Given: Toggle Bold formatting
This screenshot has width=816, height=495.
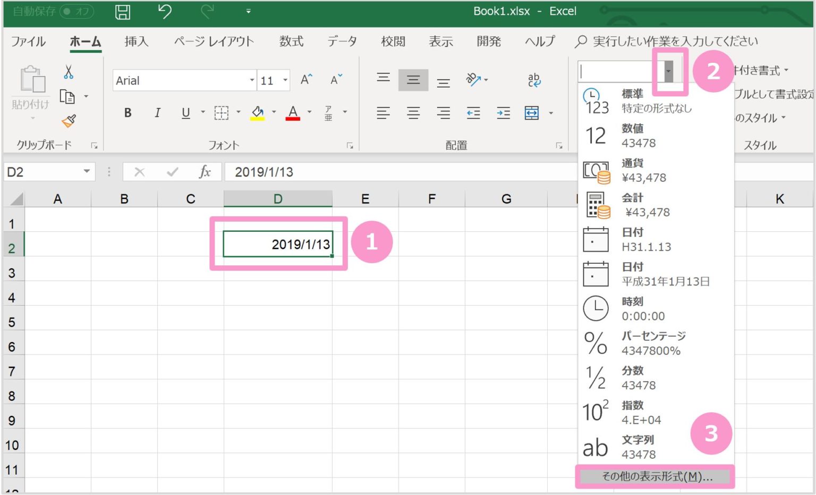Looking at the screenshot, I should pyautogui.click(x=127, y=113).
